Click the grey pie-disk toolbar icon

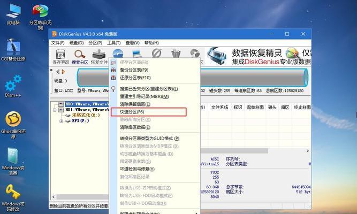point(195,53)
